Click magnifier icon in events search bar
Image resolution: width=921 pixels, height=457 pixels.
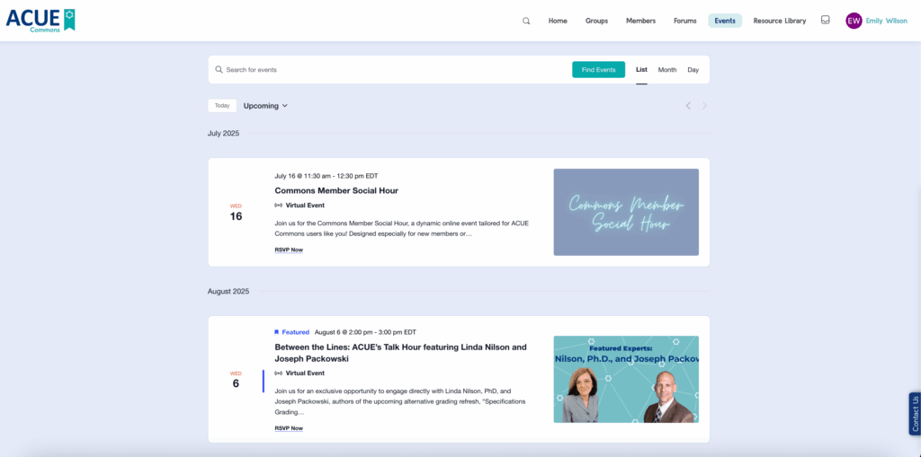pos(219,69)
